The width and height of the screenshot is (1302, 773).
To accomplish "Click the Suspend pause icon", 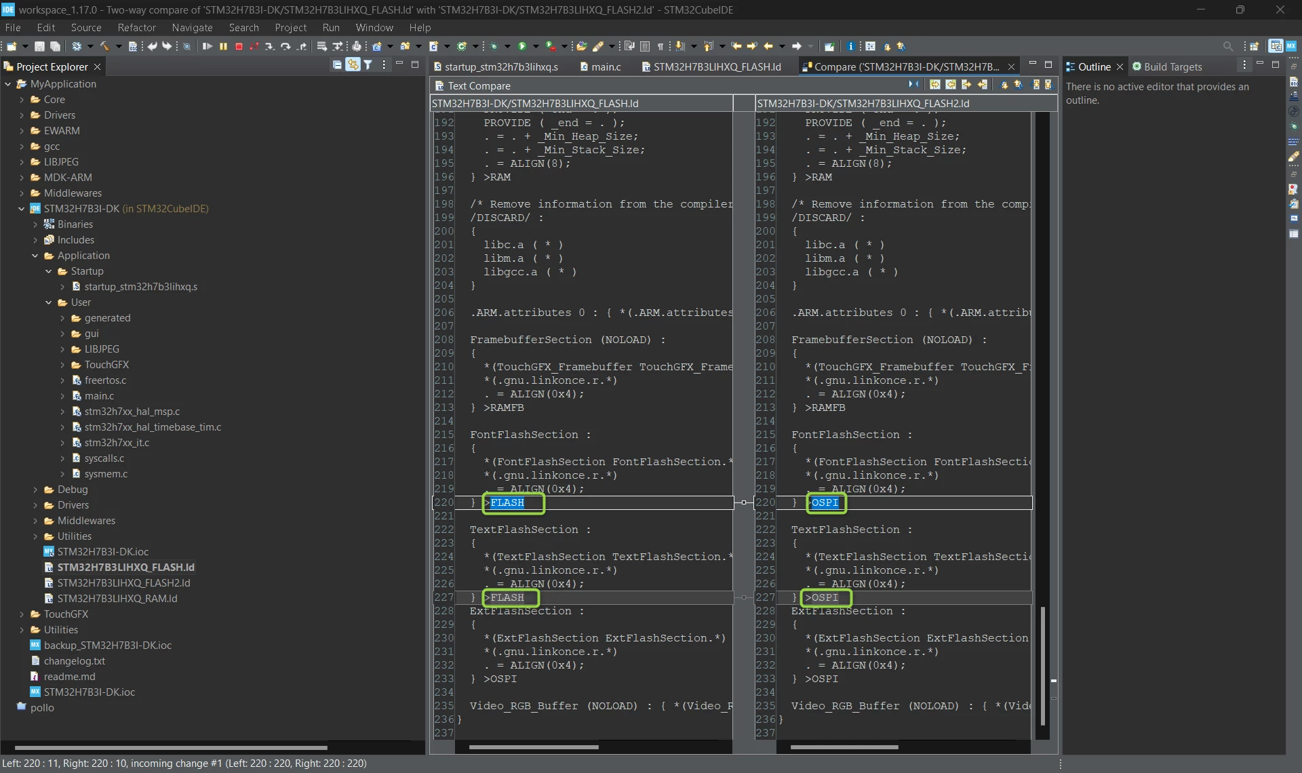I will click(x=223, y=46).
